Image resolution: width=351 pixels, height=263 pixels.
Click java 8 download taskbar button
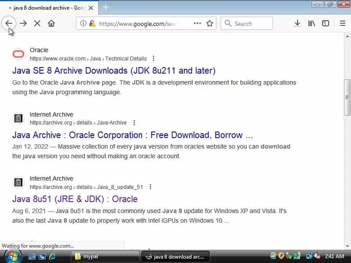click(x=175, y=257)
